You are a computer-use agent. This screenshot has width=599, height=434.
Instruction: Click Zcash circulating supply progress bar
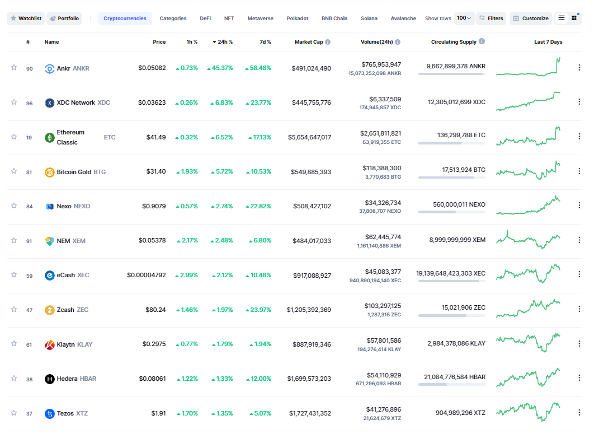coord(452,315)
